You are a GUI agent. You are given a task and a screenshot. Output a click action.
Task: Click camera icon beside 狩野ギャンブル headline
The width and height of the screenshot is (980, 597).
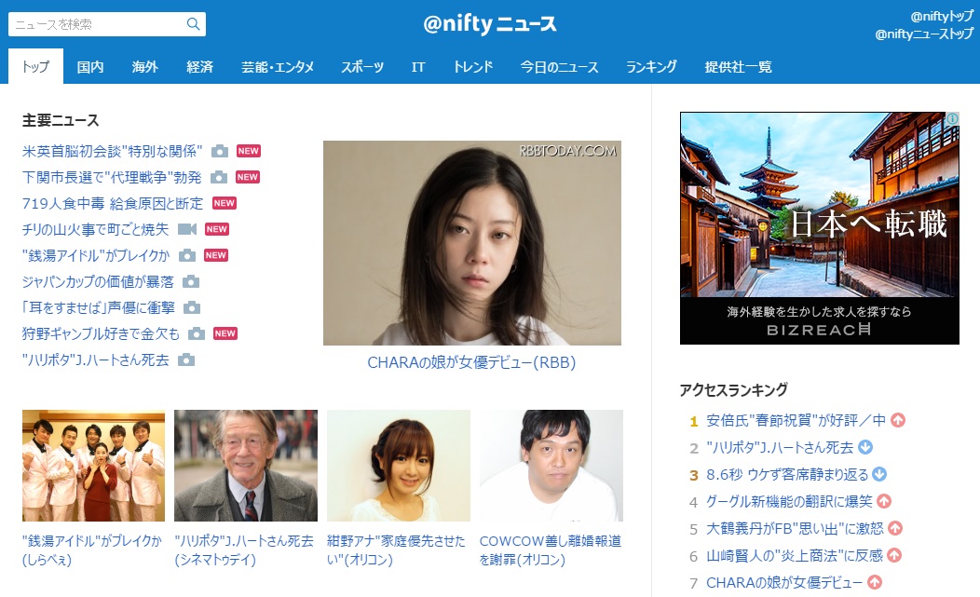point(197,333)
